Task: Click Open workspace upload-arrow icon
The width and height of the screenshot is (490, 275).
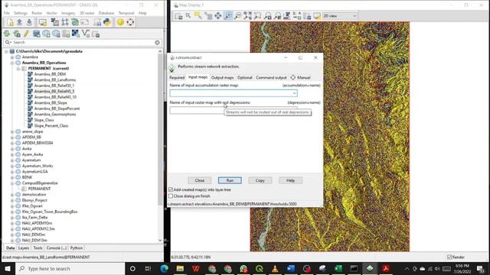Action: pyautogui.click(x=19, y=22)
